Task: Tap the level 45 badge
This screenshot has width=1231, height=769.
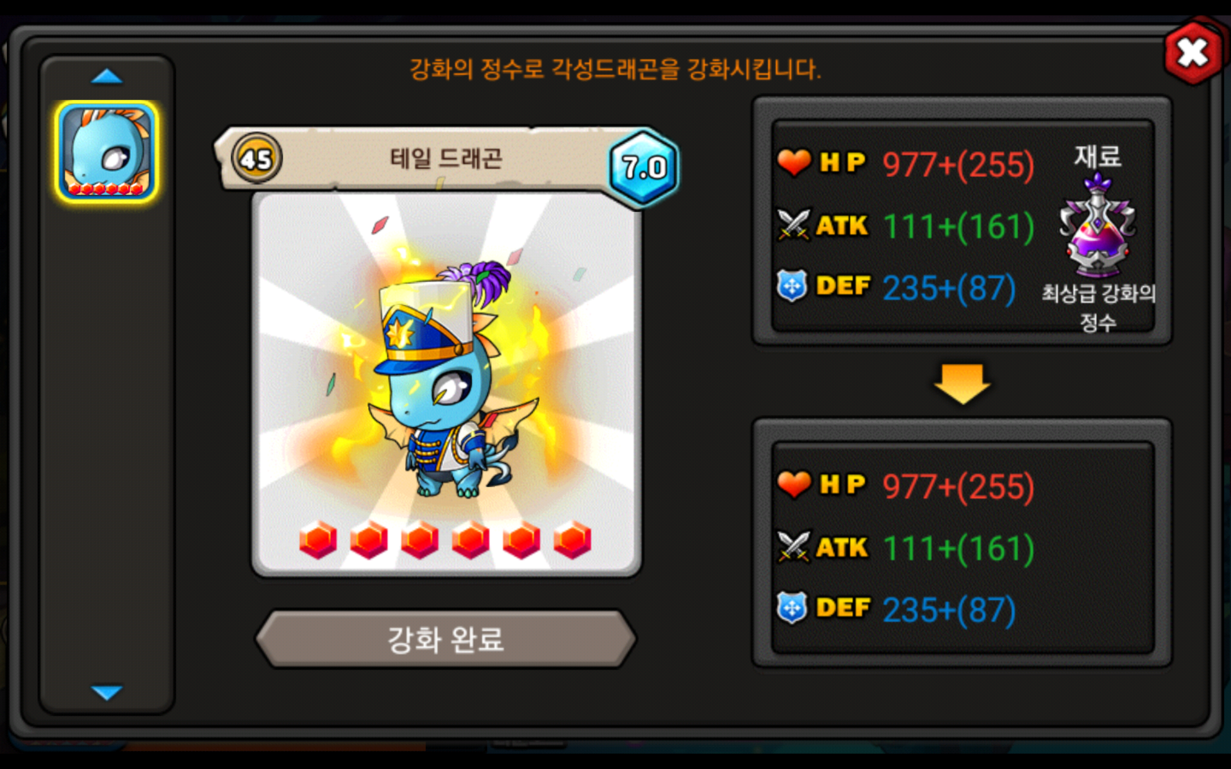Action: coord(256,158)
